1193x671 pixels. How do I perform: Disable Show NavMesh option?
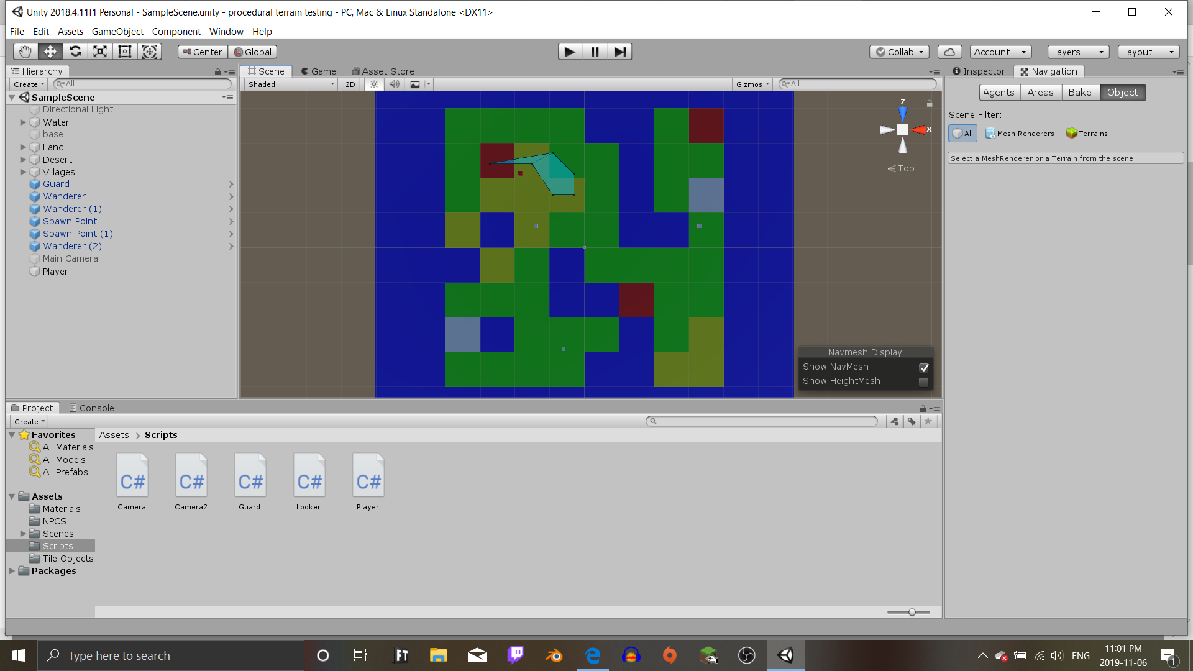pyautogui.click(x=923, y=367)
